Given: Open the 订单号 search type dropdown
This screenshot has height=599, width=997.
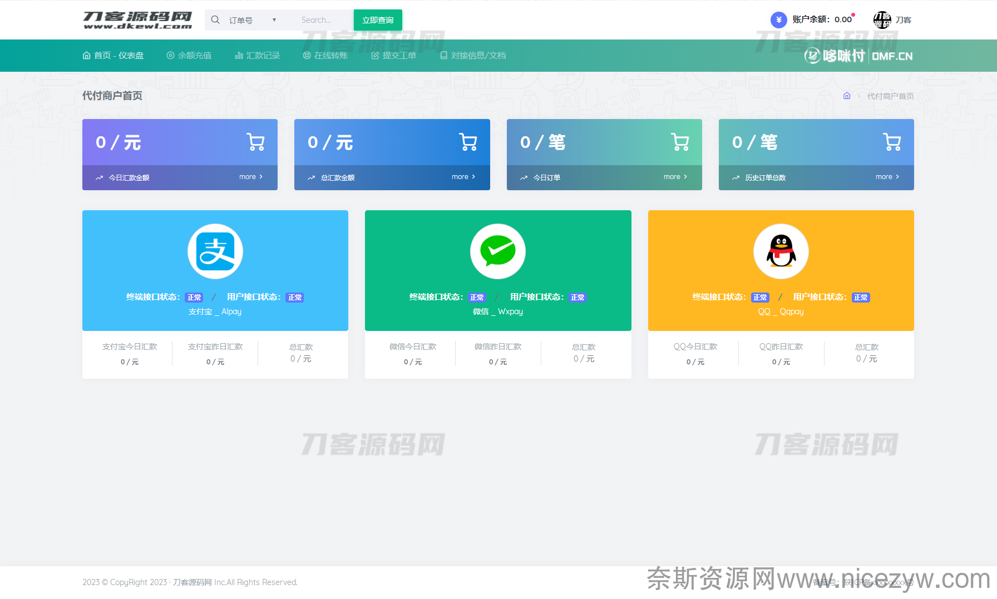Looking at the screenshot, I should point(253,20).
